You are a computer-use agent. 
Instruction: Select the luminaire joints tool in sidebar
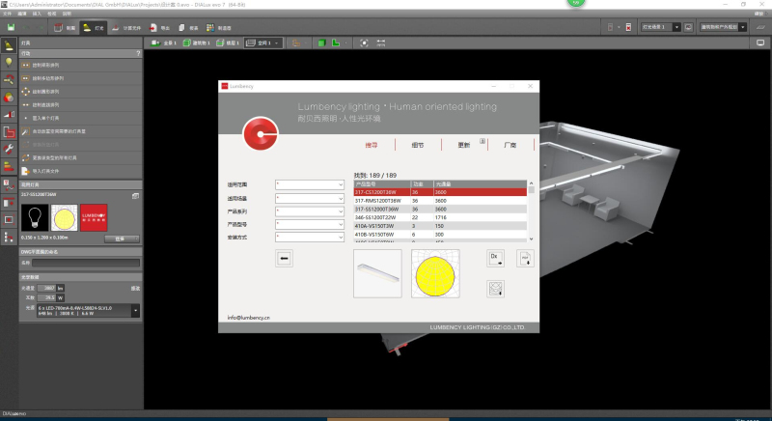(x=9, y=79)
